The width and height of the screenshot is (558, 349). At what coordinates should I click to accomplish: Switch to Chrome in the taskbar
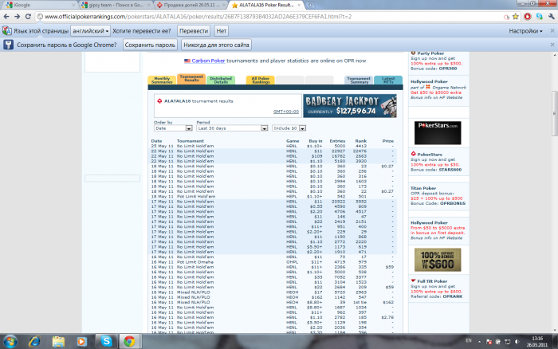pos(129,341)
